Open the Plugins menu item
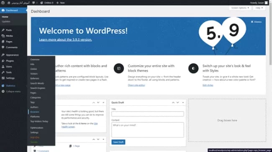This screenshot has height=152, width=272. (10, 61)
